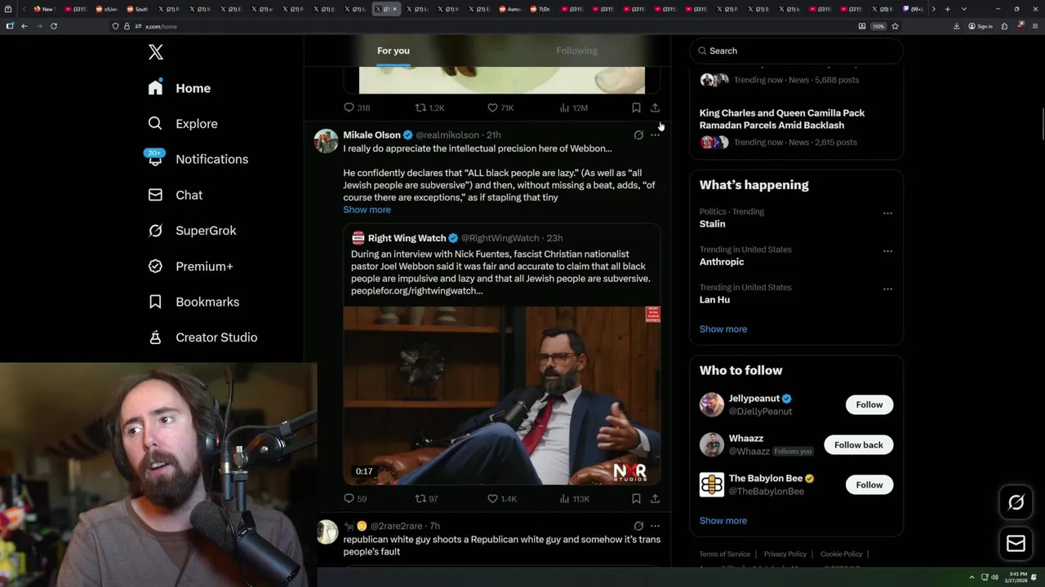
Task: Open Grok icon on @2rare2rare post
Action: point(638,526)
